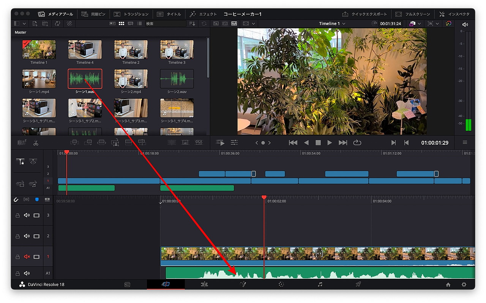
Task: Open the timeline resolution dropdown arrow
Action: 420,24
